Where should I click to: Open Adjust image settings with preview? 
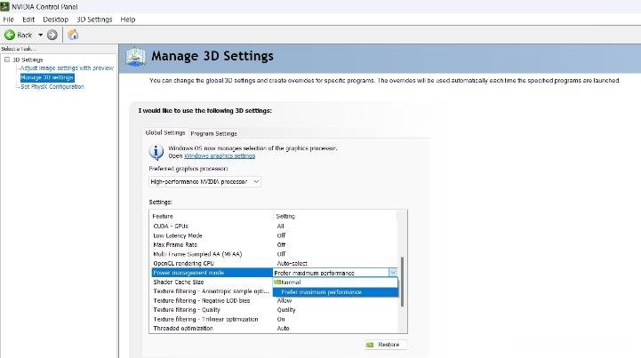[x=68, y=68]
